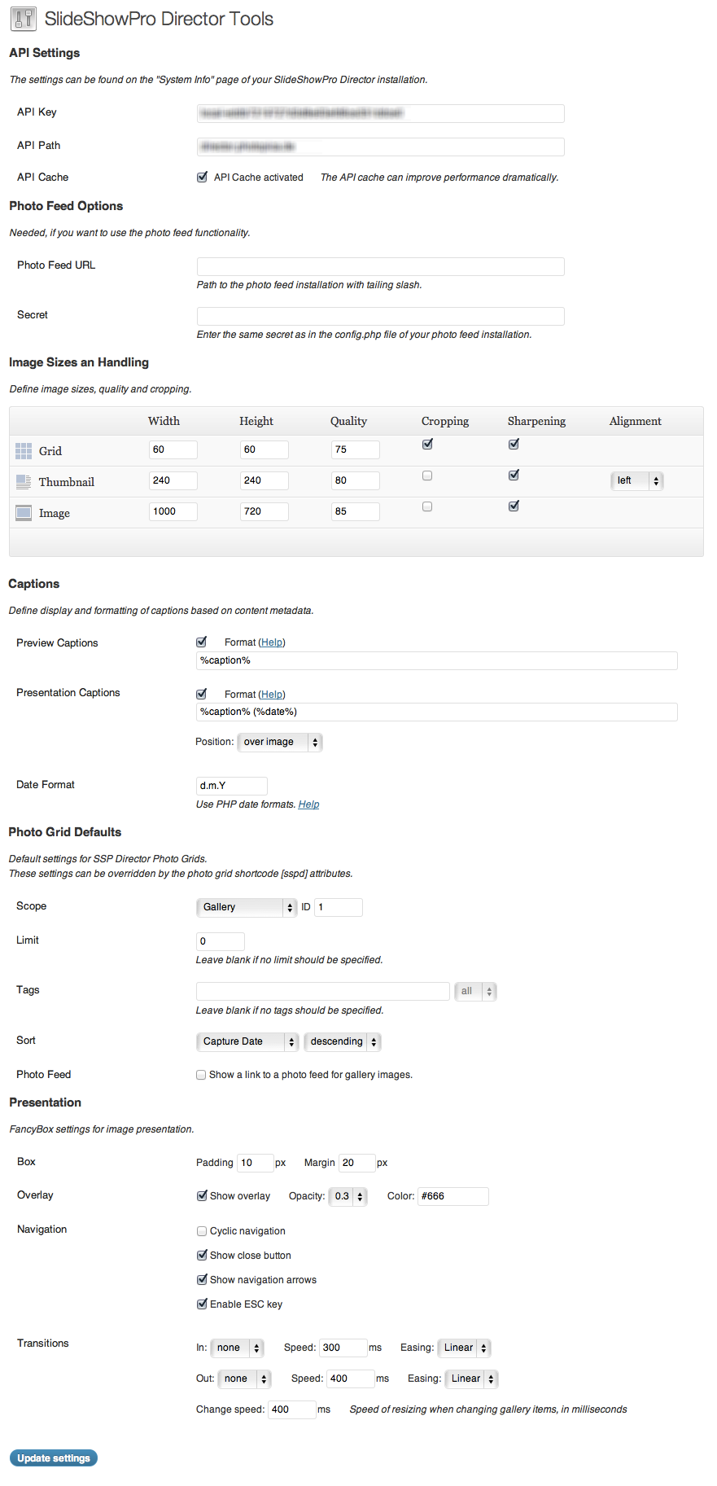Open the Scope Gallery dropdown
This screenshot has height=1486, width=717.
(247, 907)
